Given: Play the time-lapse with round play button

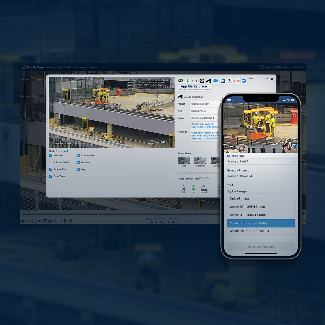Looking at the screenshot, I should click(162, 222).
